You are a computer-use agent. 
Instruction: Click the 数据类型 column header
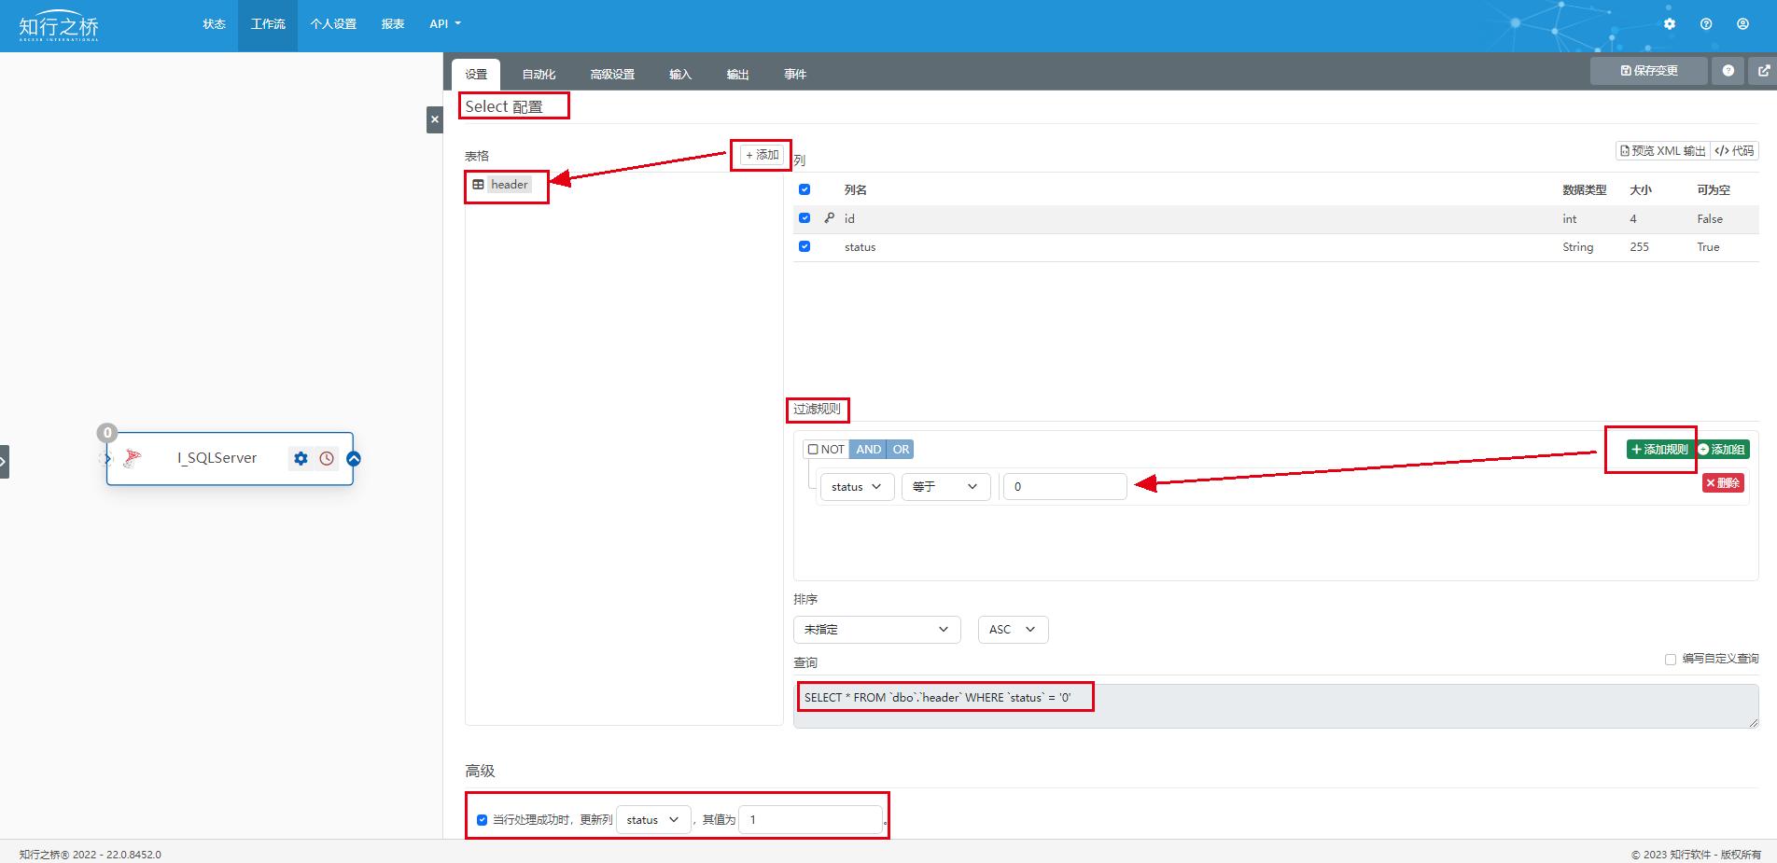tap(1585, 190)
